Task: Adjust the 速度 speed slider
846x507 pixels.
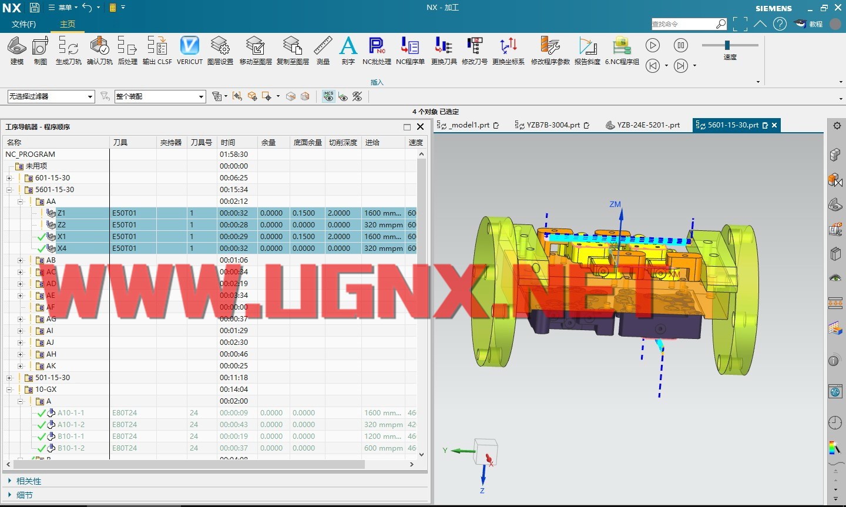Action: [727, 45]
